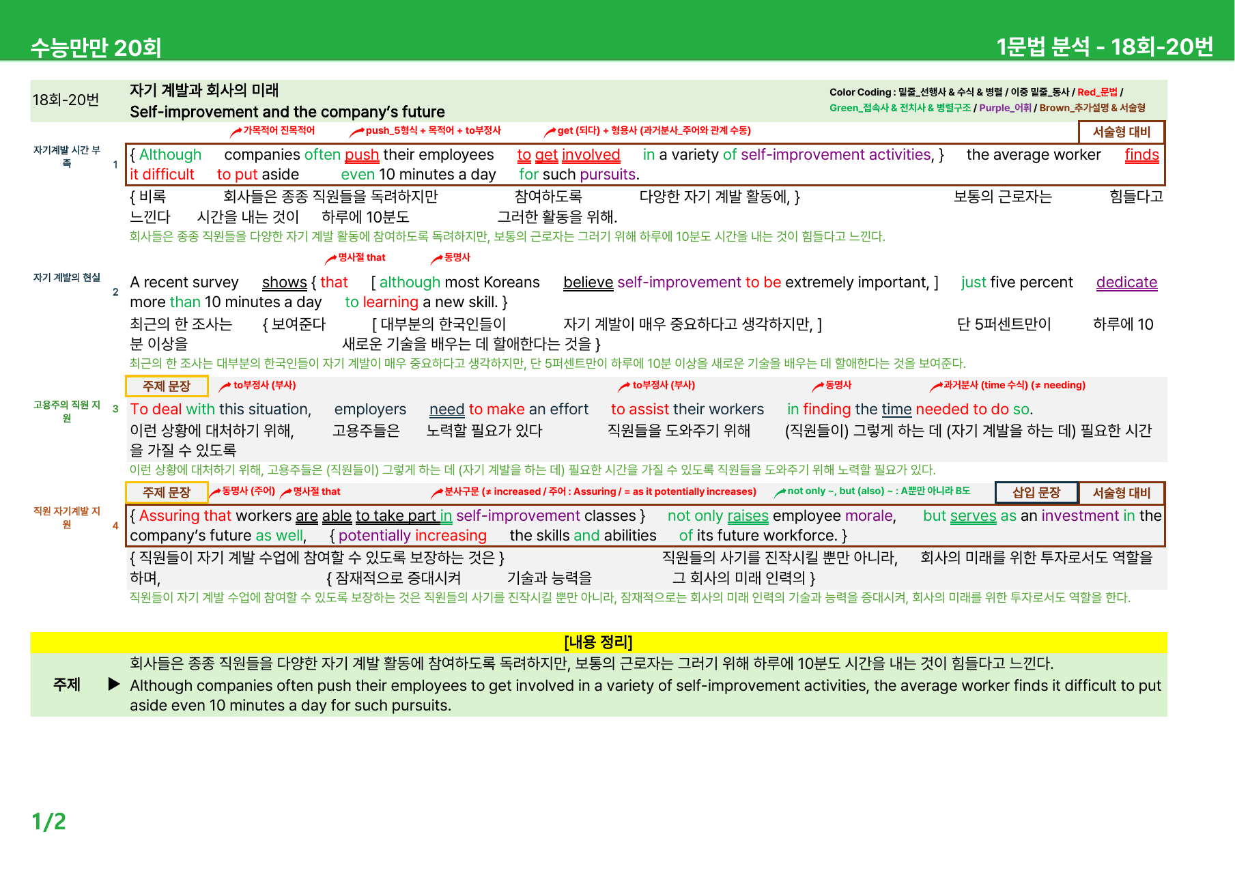Click the phrase it difficult in sentence 1

point(162,175)
